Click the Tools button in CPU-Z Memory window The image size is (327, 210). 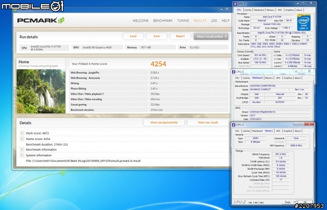click(288, 202)
